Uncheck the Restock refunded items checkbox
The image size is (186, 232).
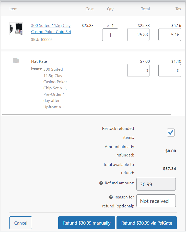(x=171, y=132)
